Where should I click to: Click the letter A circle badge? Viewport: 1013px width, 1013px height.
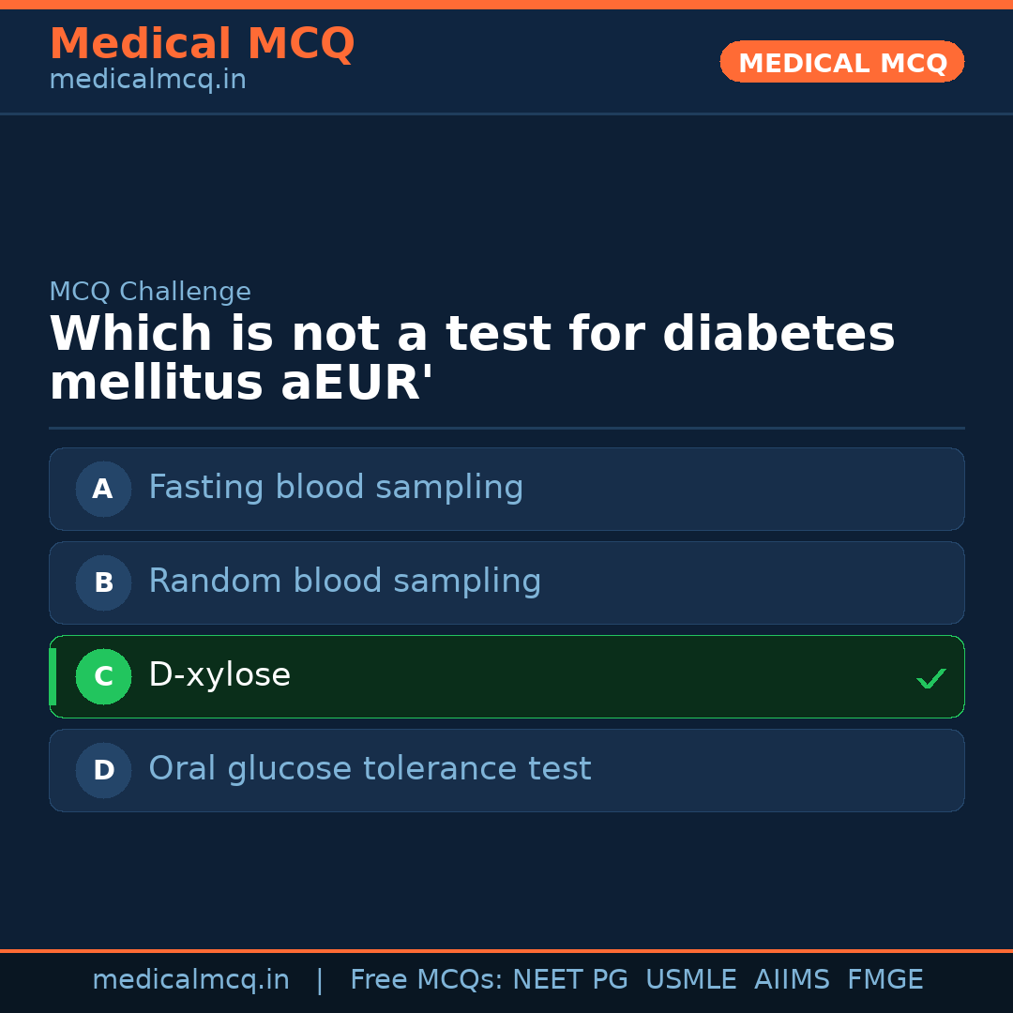point(103,489)
